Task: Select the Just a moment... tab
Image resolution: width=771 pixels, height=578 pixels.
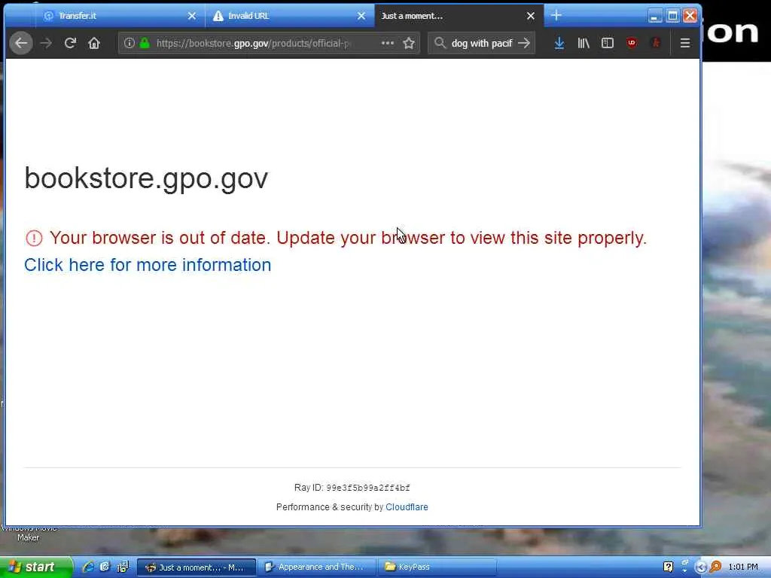Action: (459, 16)
